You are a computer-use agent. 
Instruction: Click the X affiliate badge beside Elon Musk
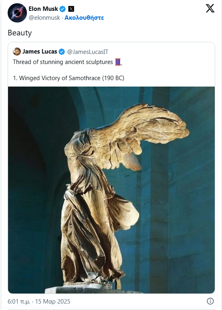71,9
